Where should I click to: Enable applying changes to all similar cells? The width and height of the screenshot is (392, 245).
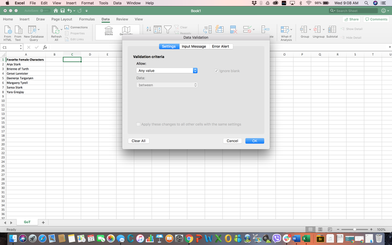click(x=138, y=124)
